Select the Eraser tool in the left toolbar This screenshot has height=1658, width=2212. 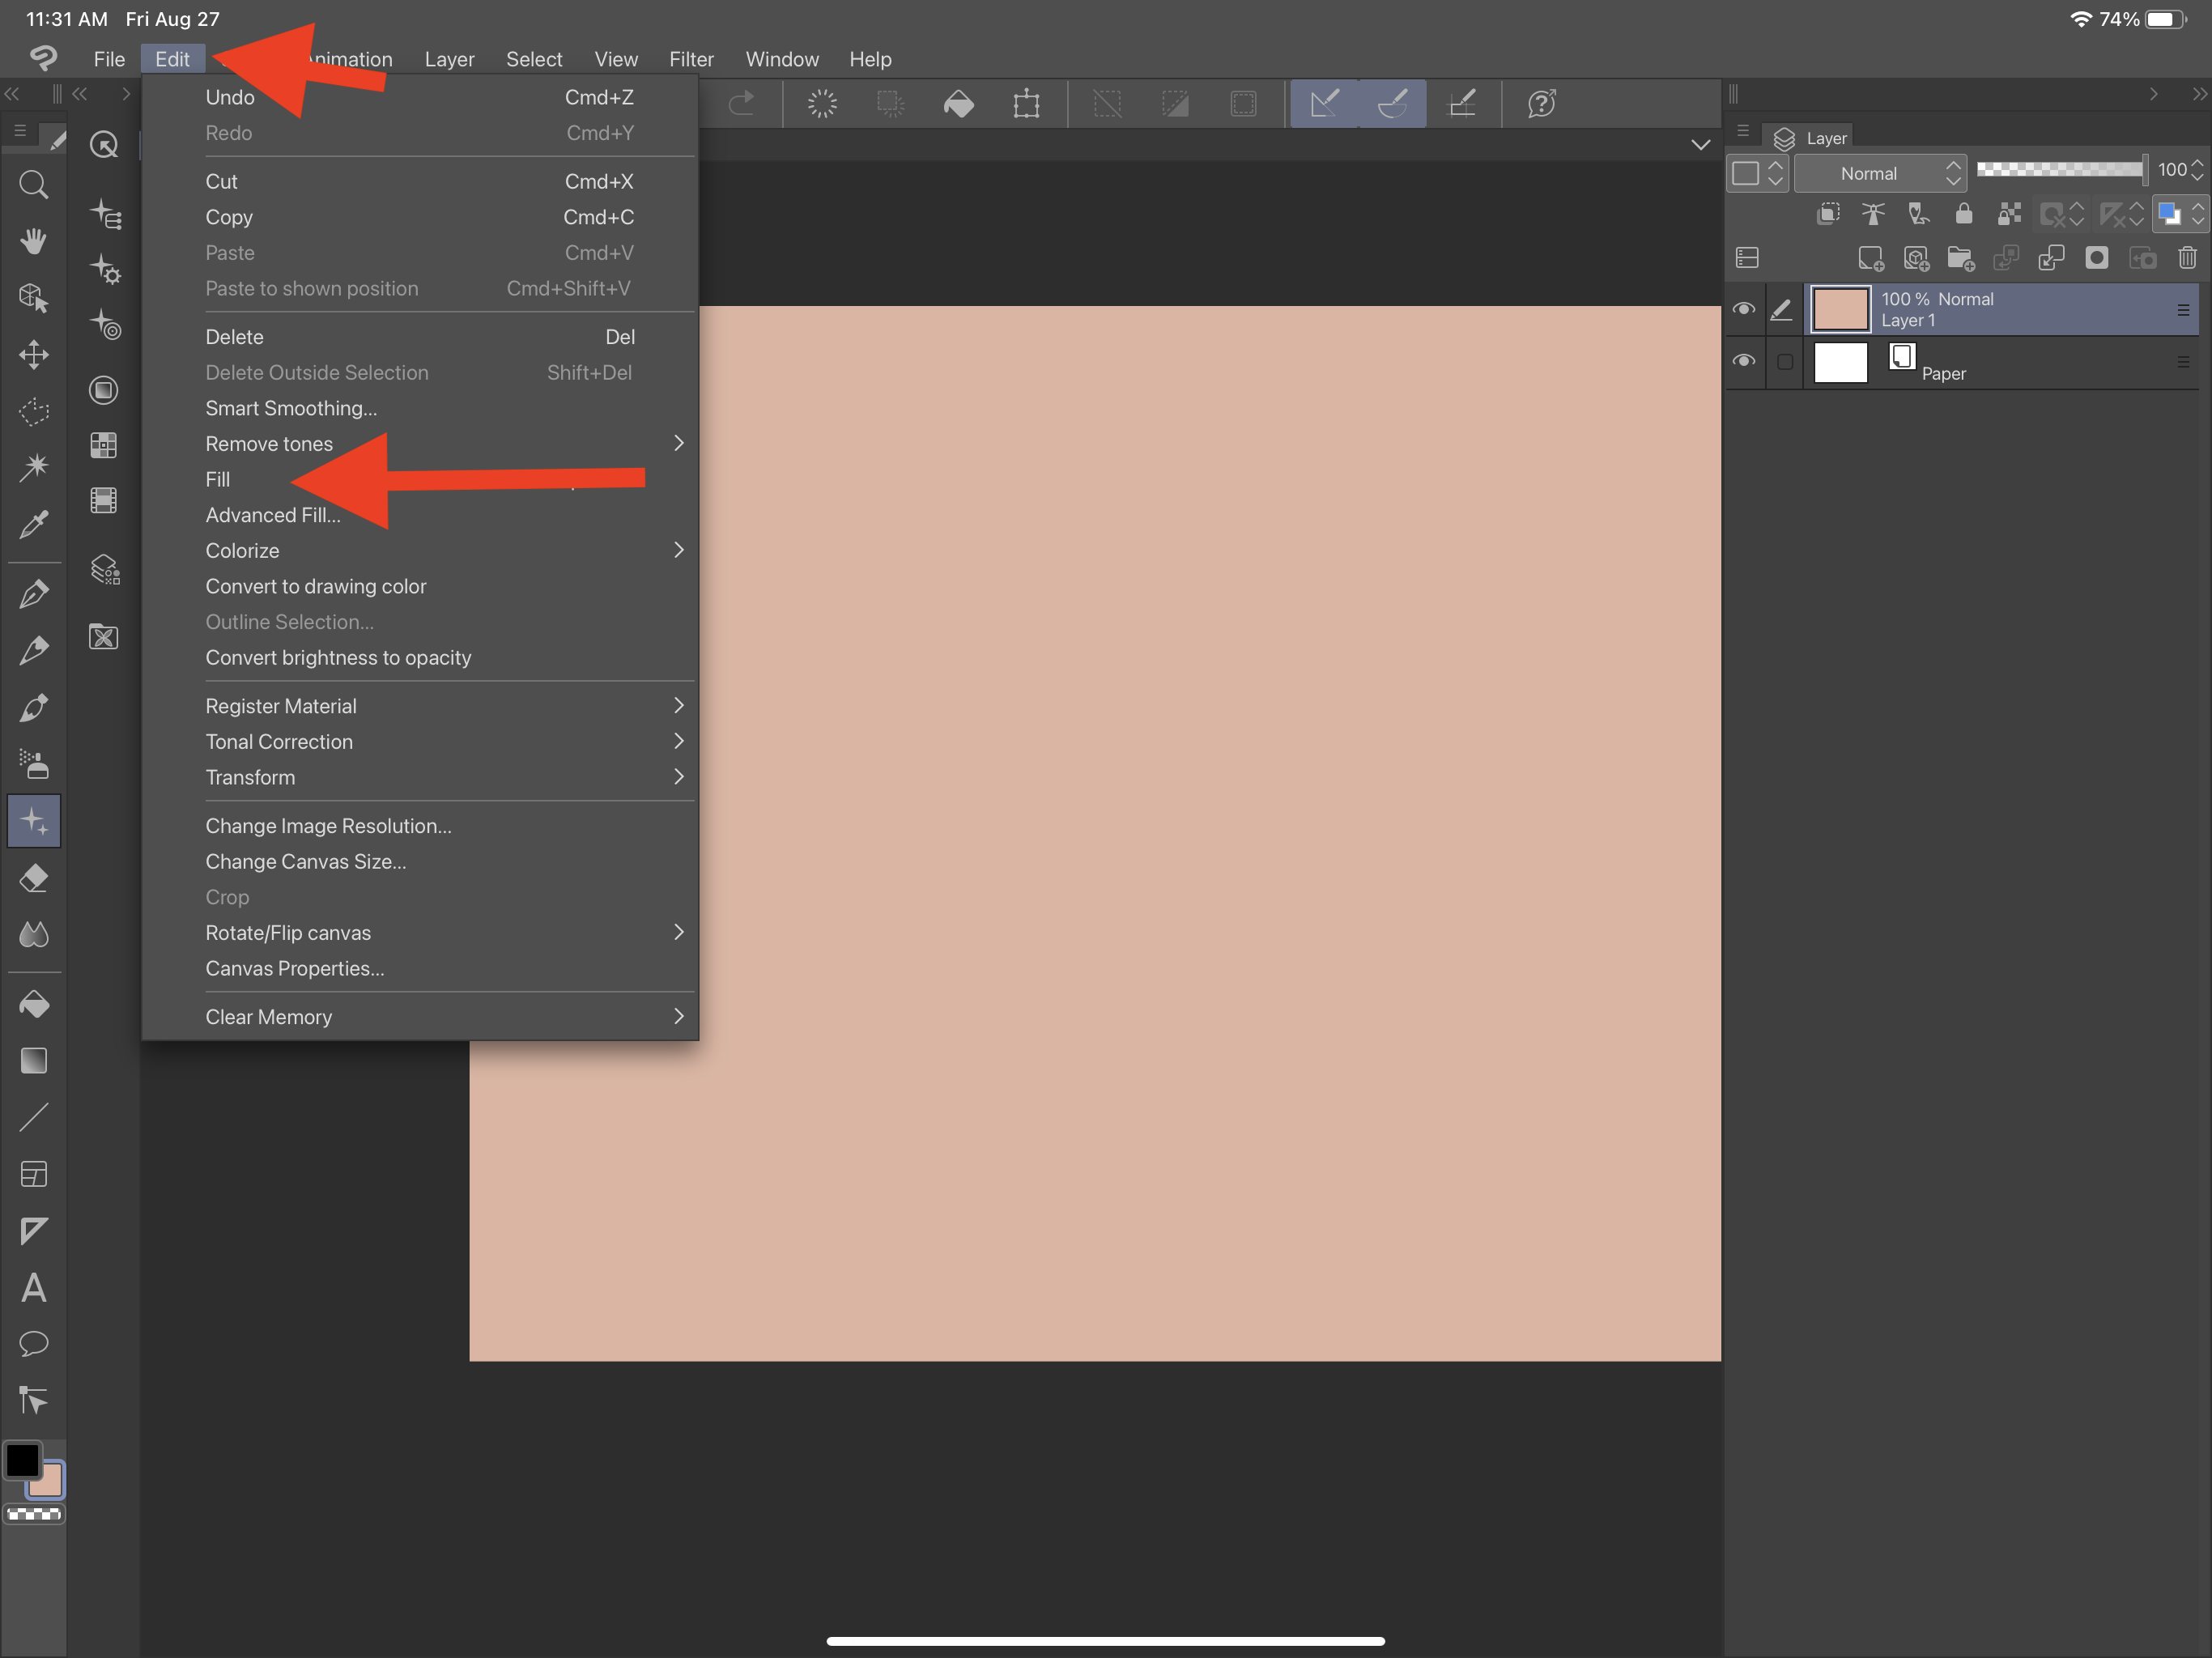tap(34, 878)
